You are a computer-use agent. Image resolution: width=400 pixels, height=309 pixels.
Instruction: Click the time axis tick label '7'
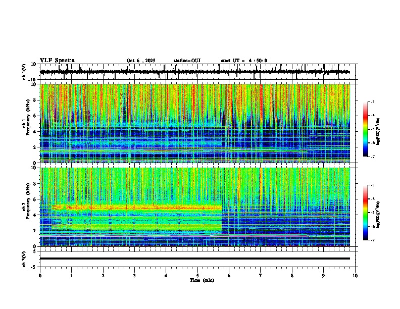pyautogui.click(x=261, y=276)
